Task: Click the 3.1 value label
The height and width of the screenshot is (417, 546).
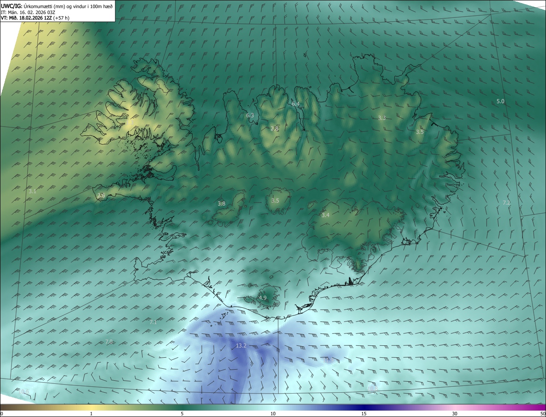Action: coord(32,191)
